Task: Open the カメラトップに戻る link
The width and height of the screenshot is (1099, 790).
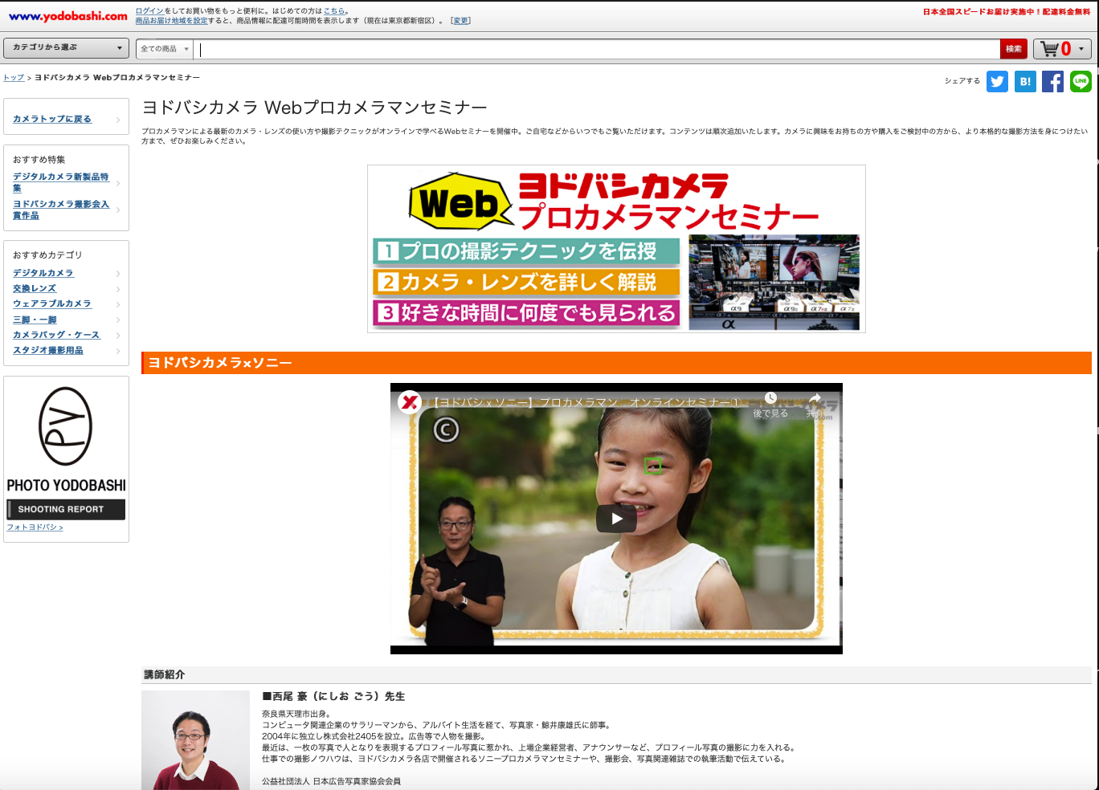Action: pyautogui.click(x=52, y=119)
